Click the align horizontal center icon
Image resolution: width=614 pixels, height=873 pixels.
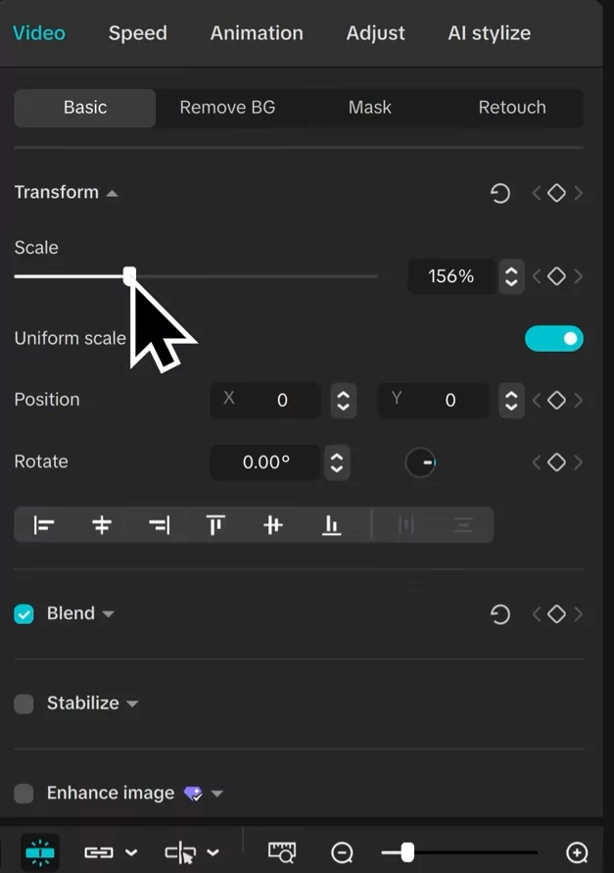[x=102, y=524]
